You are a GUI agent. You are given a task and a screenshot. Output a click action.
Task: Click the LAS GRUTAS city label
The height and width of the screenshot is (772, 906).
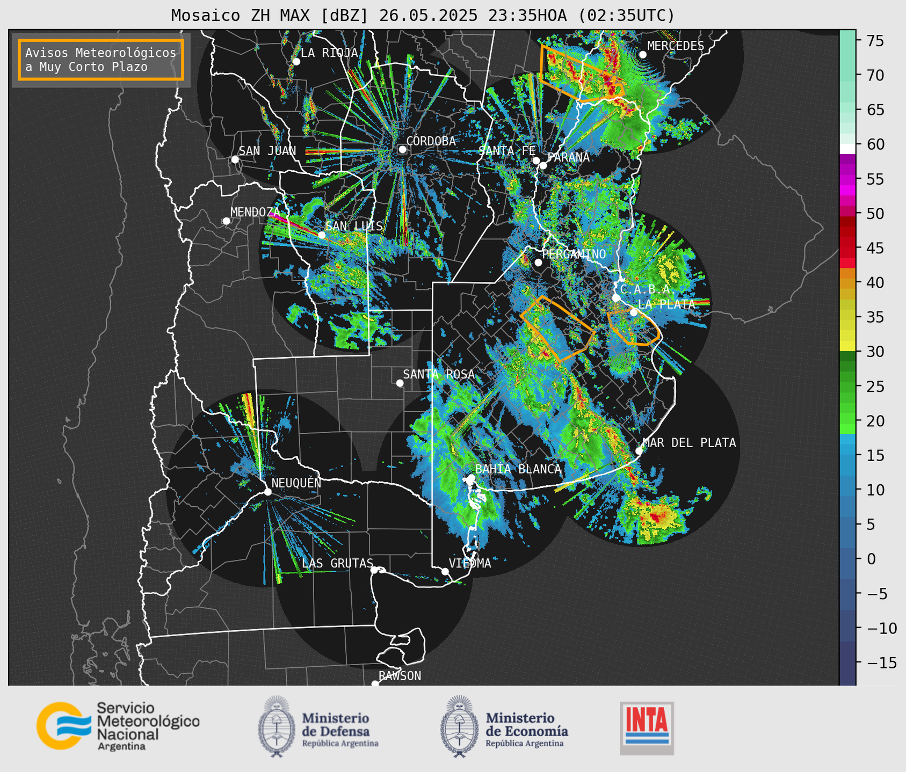(x=337, y=563)
